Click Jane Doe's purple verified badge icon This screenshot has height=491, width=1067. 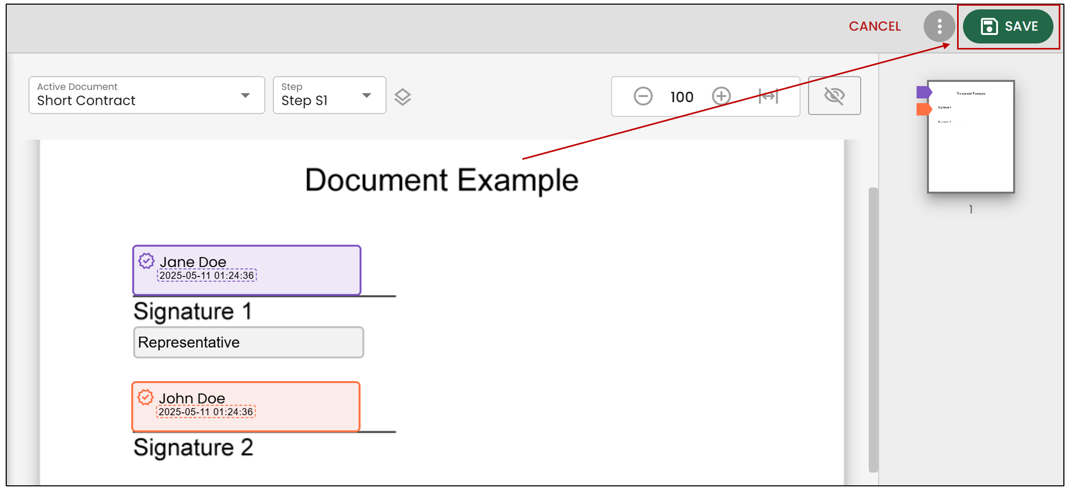point(146,261)
